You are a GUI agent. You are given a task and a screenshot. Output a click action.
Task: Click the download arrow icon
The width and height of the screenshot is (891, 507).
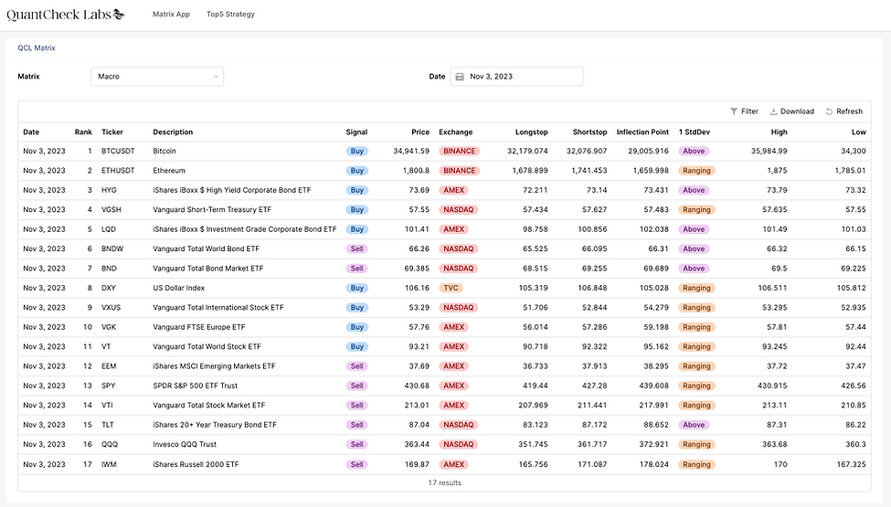coord(773,111)
